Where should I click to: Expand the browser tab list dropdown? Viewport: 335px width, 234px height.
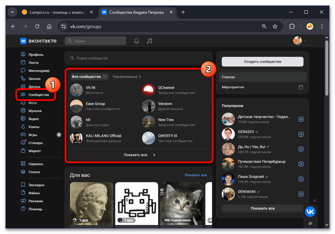[12, 12]
